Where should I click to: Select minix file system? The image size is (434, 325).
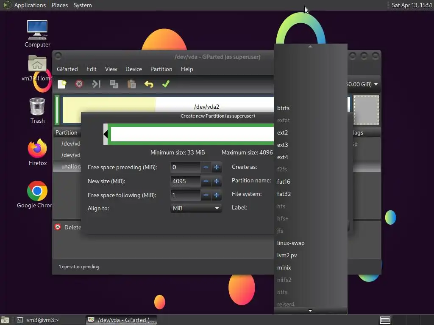[310, 267]
